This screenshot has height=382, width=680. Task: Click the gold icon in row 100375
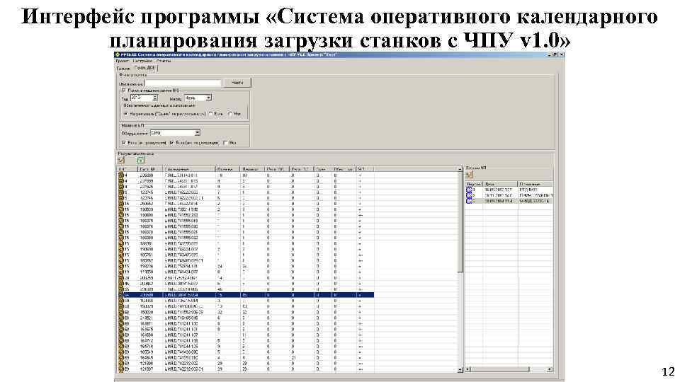[x=121, y=221]
